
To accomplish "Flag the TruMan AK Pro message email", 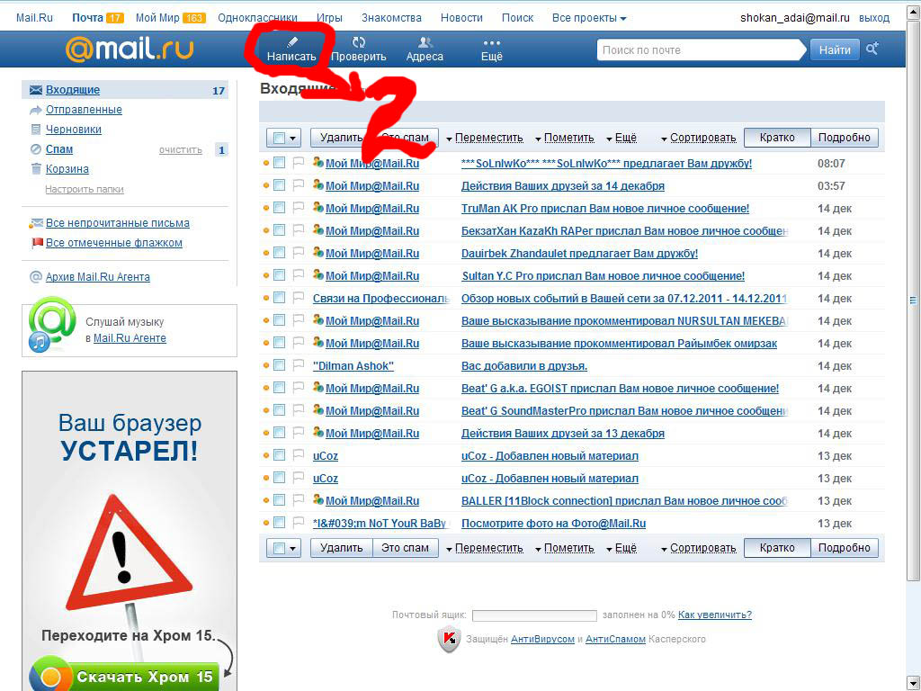I will coord(298,208).
